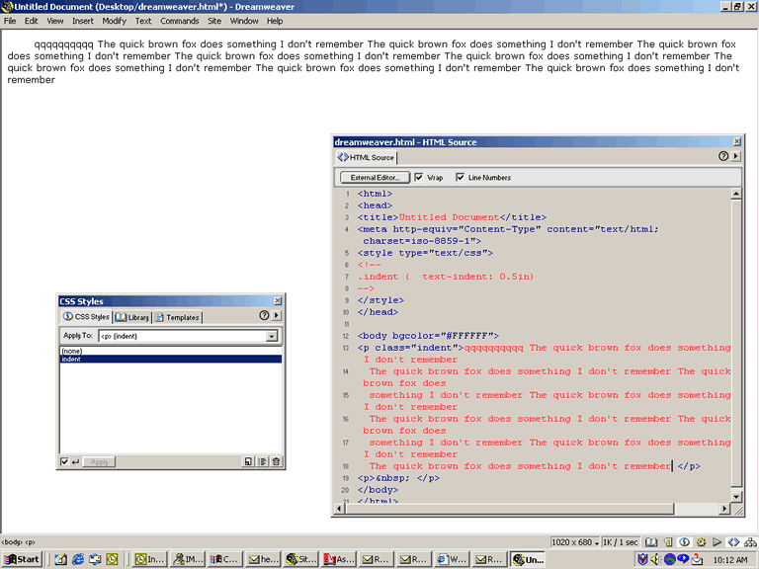This screenshot has width=759, height=569.
Task: Switch to the 'IM...' taskbar window
Action: [x=188, y=559]
